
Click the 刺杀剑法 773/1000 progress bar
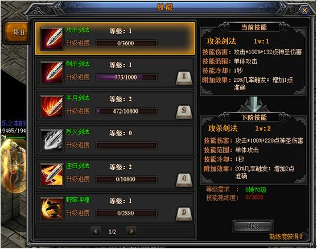pyautogui.click(x=126, y=77)
